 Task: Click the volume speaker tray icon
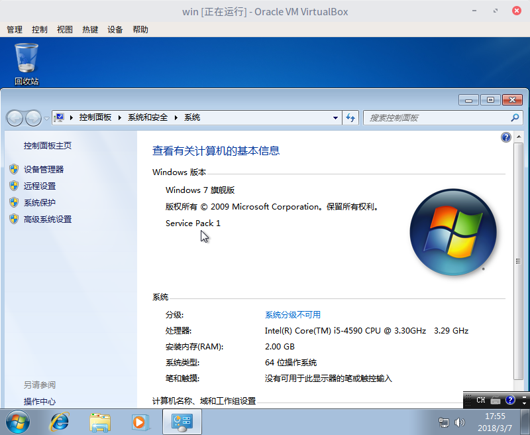click(459, 422)
